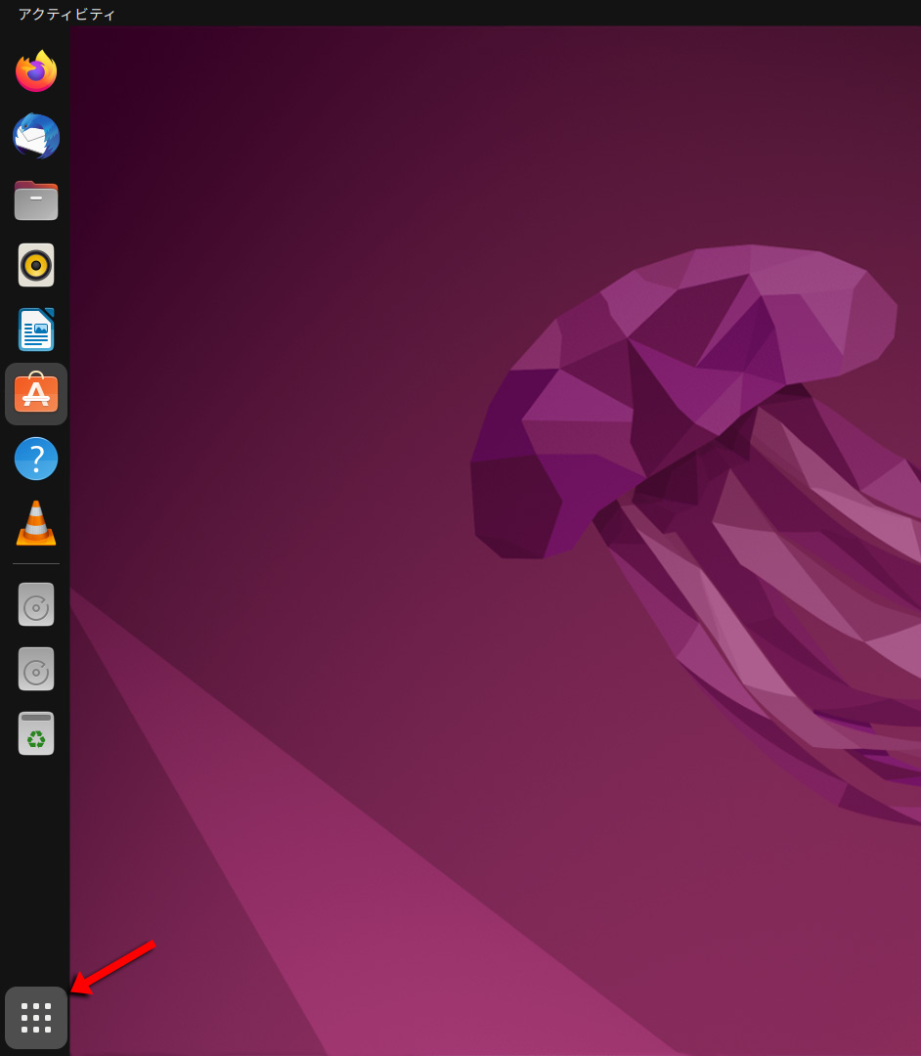Launch Rhythmbox music player
The height and width of the screenshot is (1056, 921).
pos(36,265)
